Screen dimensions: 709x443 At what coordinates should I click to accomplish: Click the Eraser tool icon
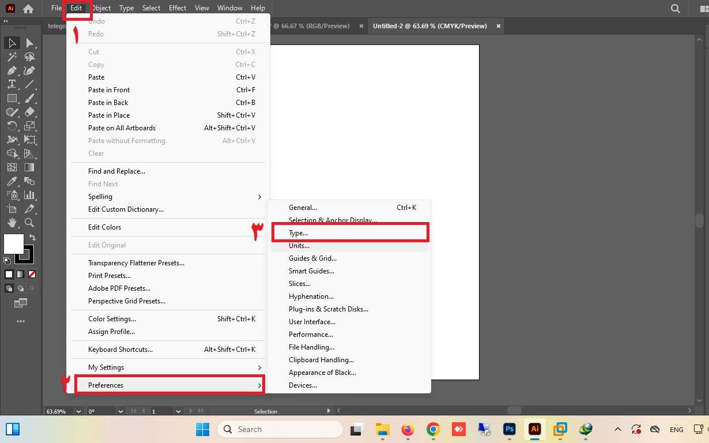pos(29,112)
